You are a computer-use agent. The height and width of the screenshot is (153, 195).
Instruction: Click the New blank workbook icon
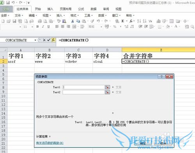[3, 21]
